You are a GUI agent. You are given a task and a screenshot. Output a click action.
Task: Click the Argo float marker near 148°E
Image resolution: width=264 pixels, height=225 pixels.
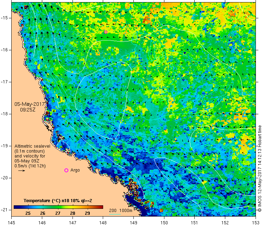(x=106, y=32)
